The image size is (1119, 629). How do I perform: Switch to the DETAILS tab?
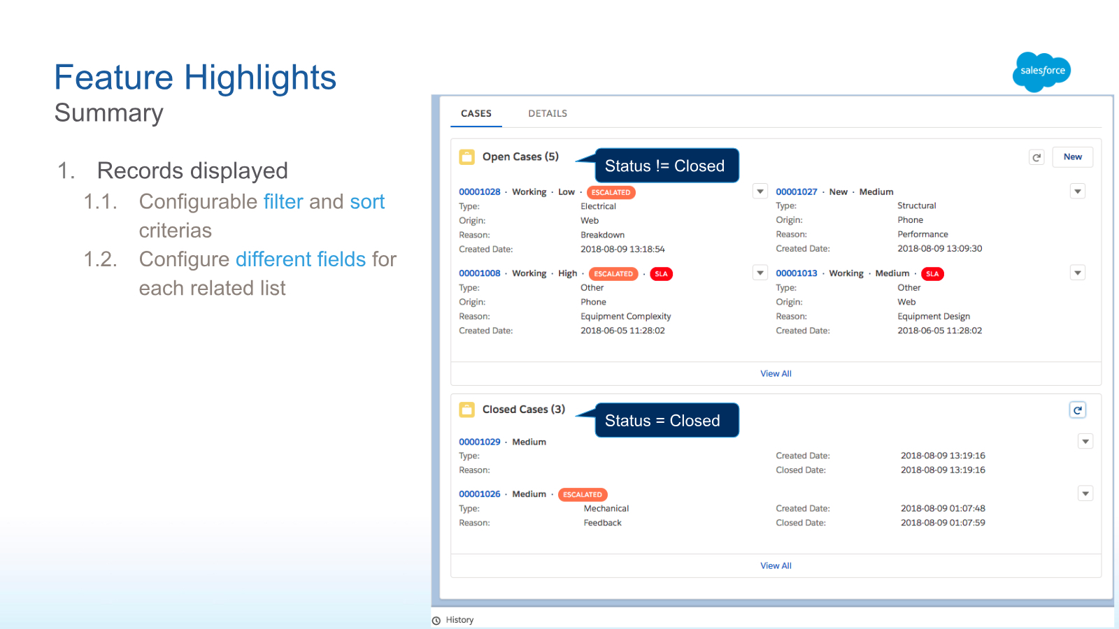[548, 113]
